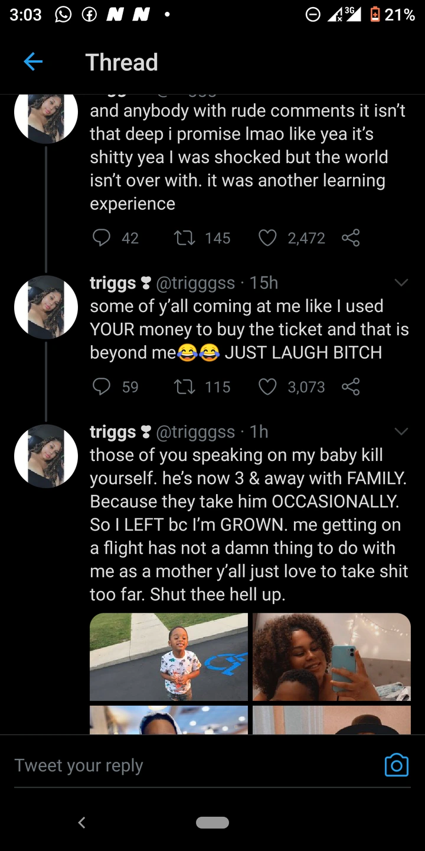Share the 'rude comments' tweet

(x=351, y=238)
